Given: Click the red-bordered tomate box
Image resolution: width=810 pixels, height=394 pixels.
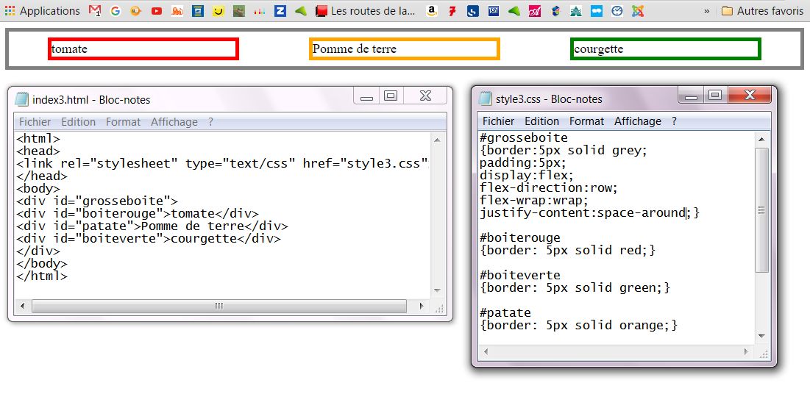Looking at the screenshot, I should [x=143, y=49].
